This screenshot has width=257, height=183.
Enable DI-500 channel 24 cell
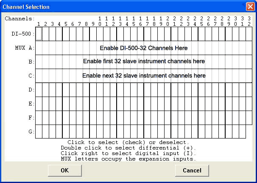tap(195, 34)
